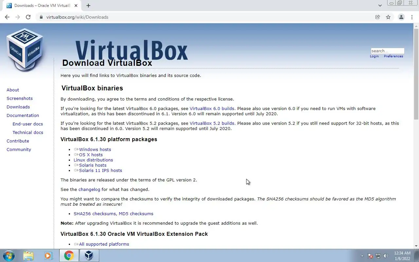Open the Chrome profile icon
Viewport: 419px width, 262px height.
(x=401, y=17)
